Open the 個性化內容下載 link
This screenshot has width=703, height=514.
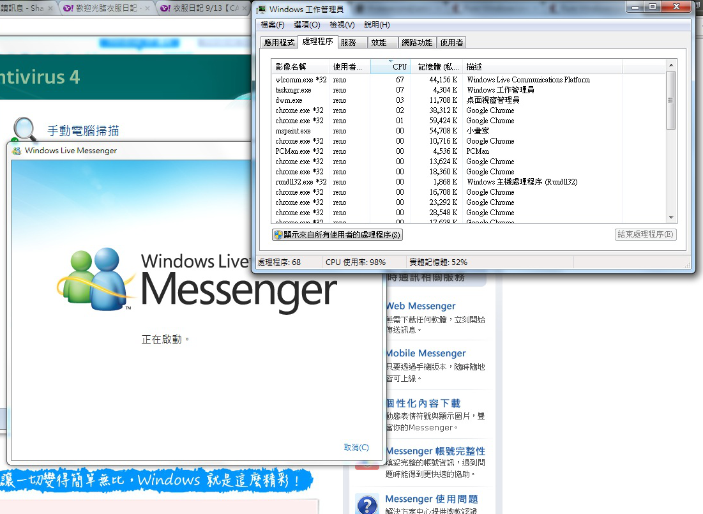423,403
